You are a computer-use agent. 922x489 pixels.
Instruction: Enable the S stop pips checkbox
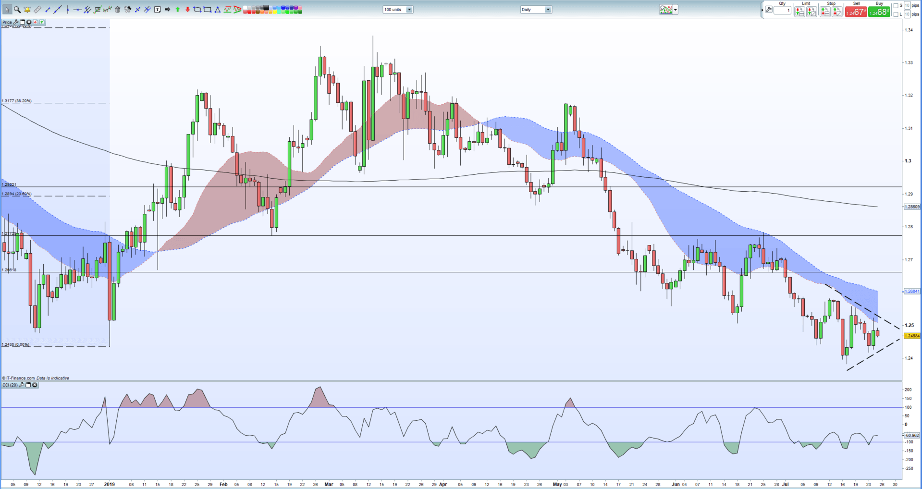point(896,6)
